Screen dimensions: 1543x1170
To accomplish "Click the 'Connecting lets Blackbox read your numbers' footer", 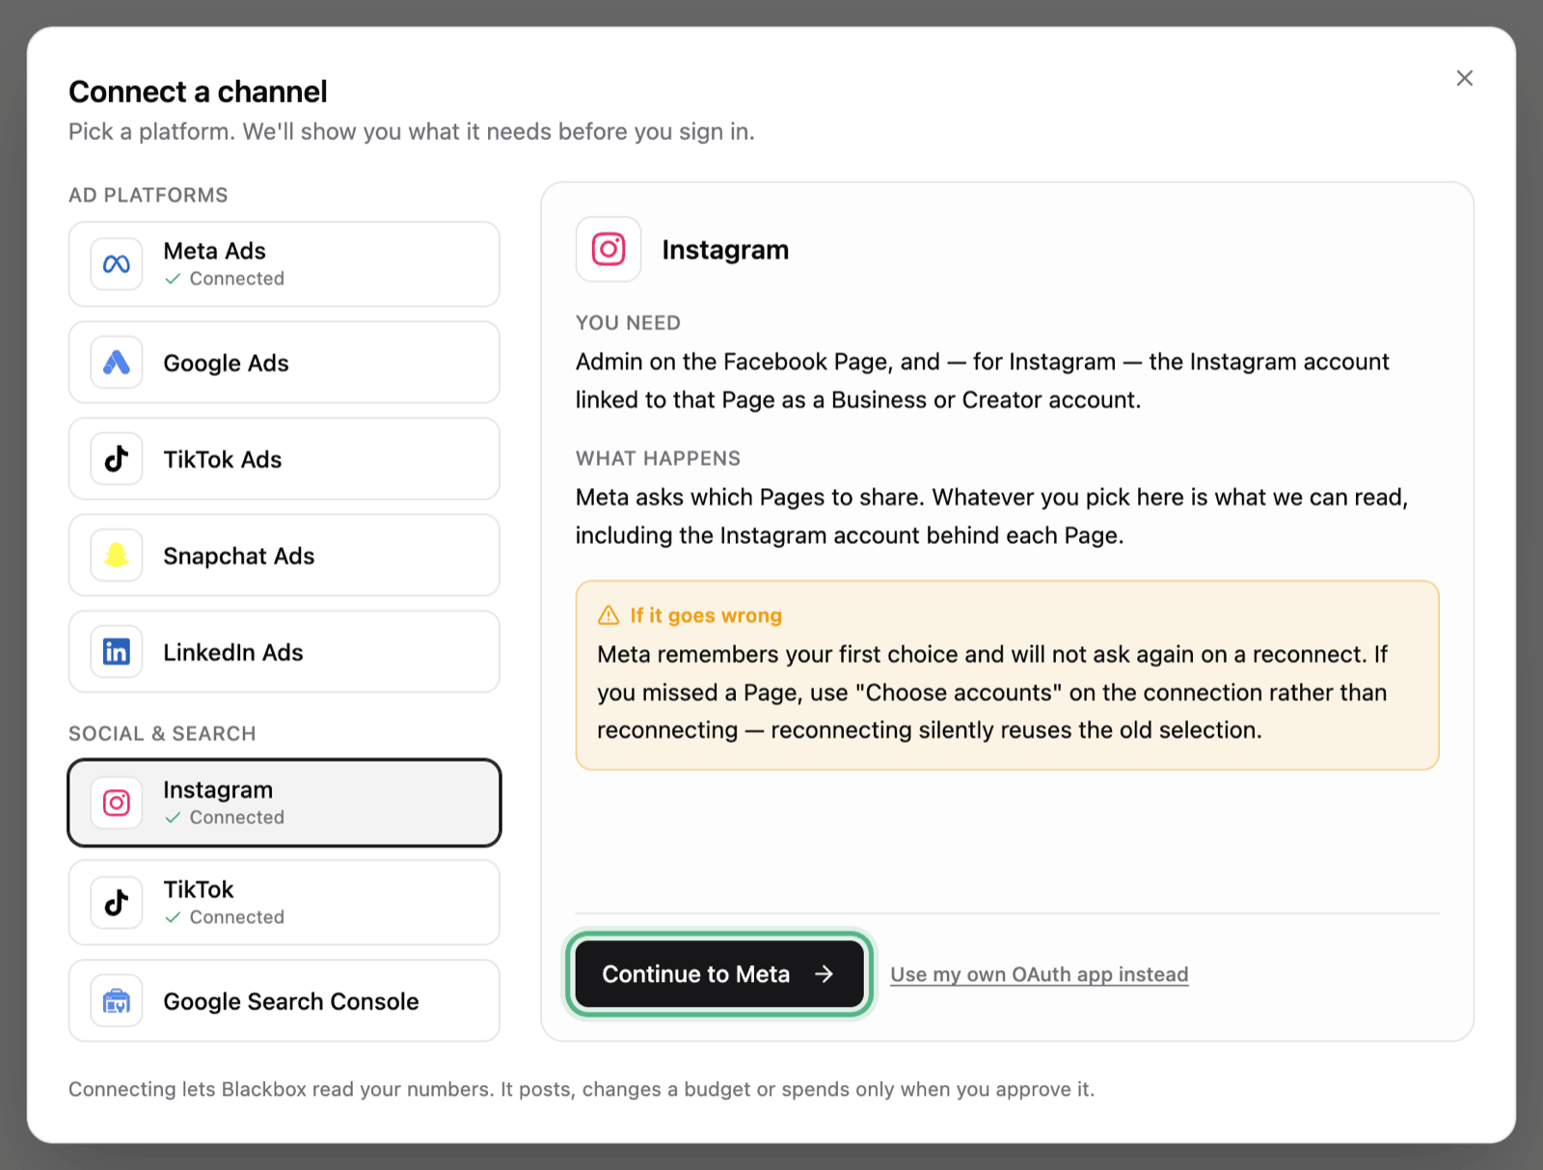I will pyautogui.click(x=581, y=1089).
